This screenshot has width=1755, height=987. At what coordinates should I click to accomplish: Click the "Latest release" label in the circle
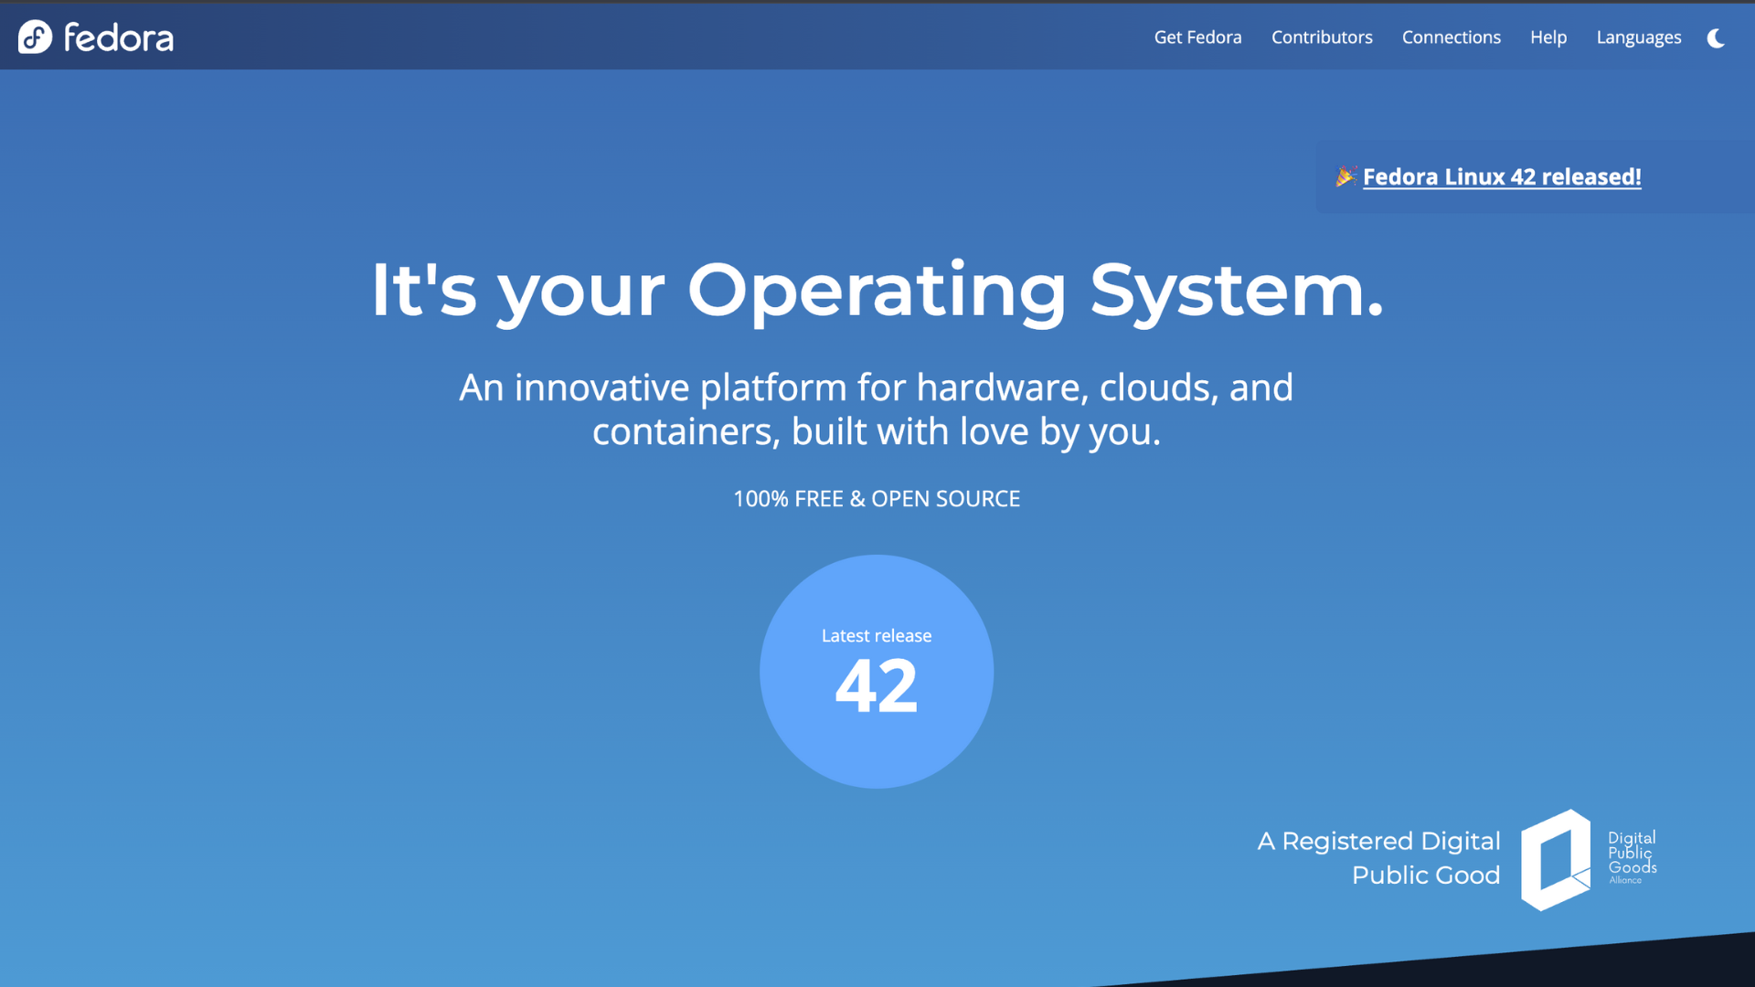875,635
